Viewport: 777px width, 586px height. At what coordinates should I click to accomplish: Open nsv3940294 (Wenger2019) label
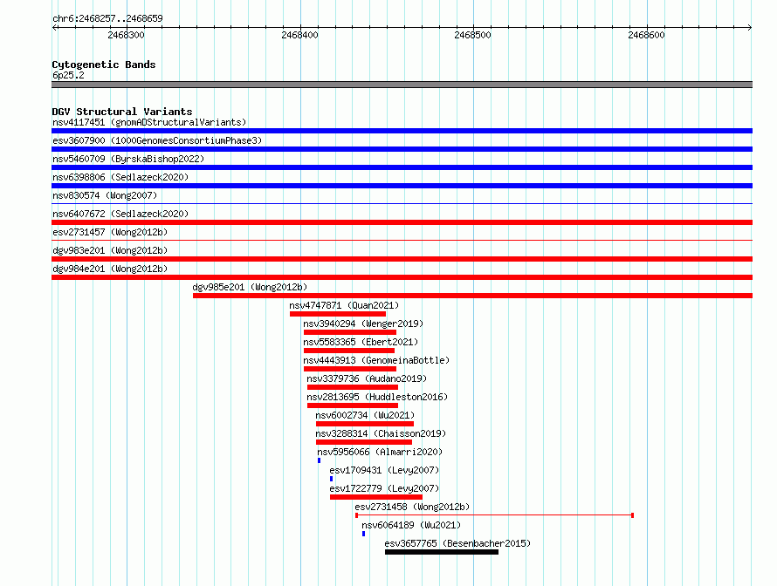(363, 324)
